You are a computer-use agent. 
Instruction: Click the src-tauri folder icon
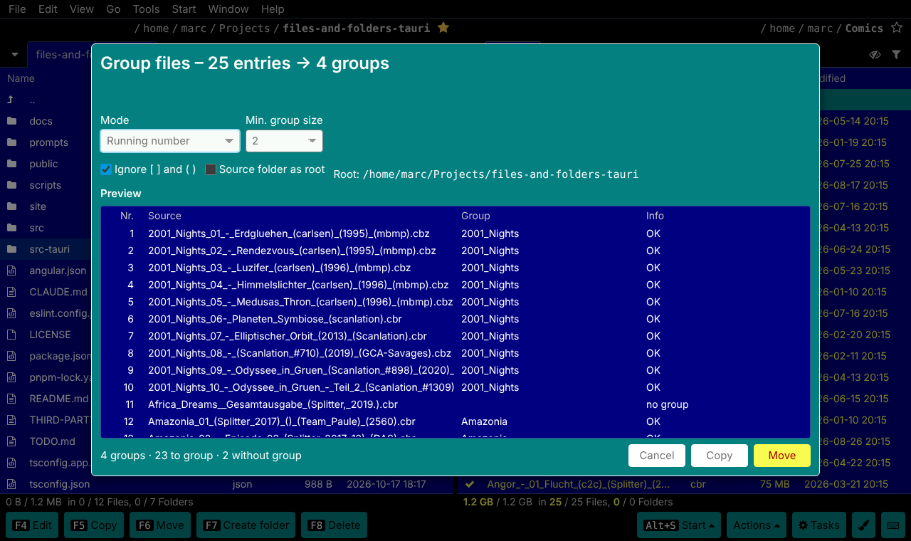[x=11, y=249]
